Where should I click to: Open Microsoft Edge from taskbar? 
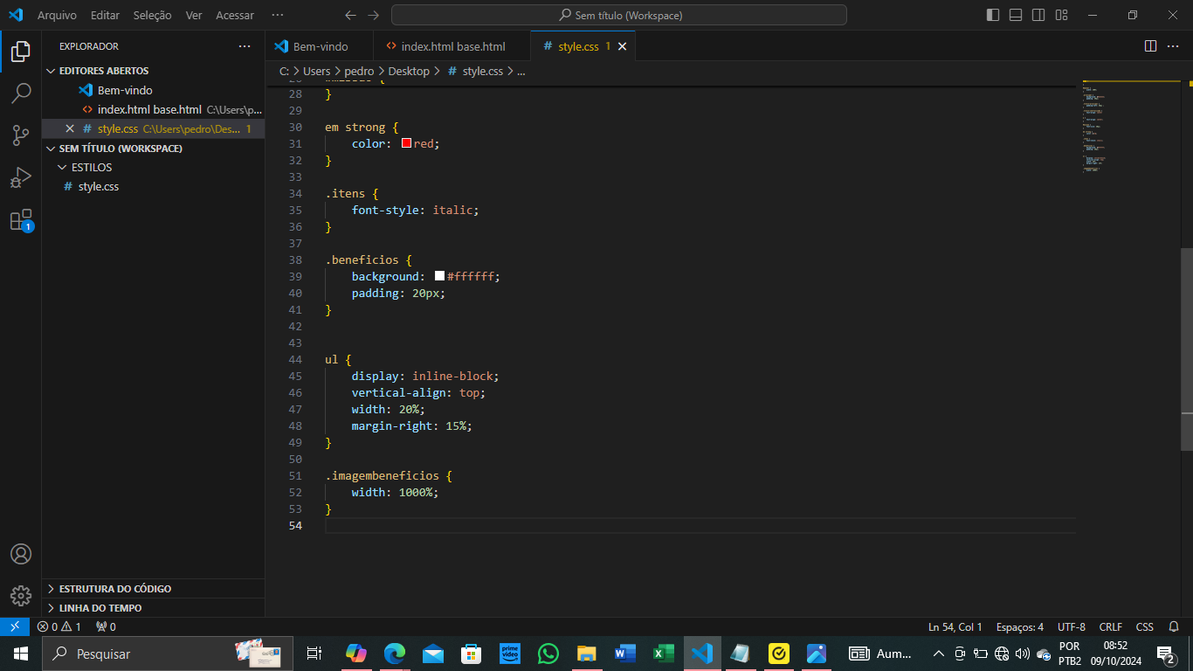coord(395,654)
